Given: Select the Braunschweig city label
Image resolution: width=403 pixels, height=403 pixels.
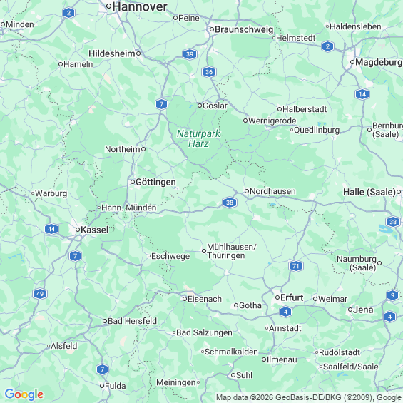Looking at the screenshot, I should 244,29.
